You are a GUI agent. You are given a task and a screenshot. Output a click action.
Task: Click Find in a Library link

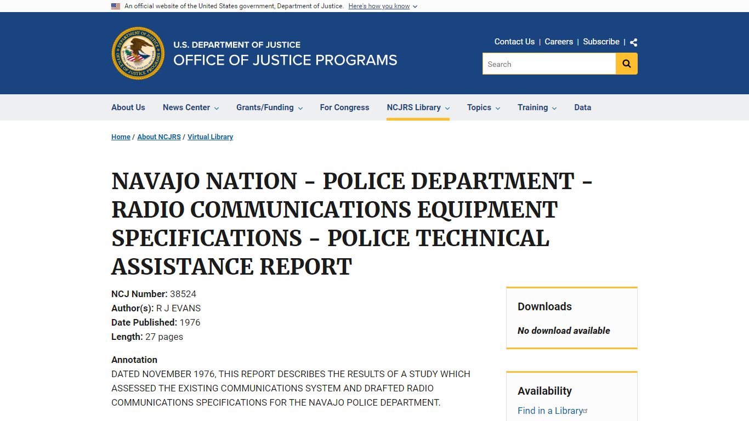[550, 411]
